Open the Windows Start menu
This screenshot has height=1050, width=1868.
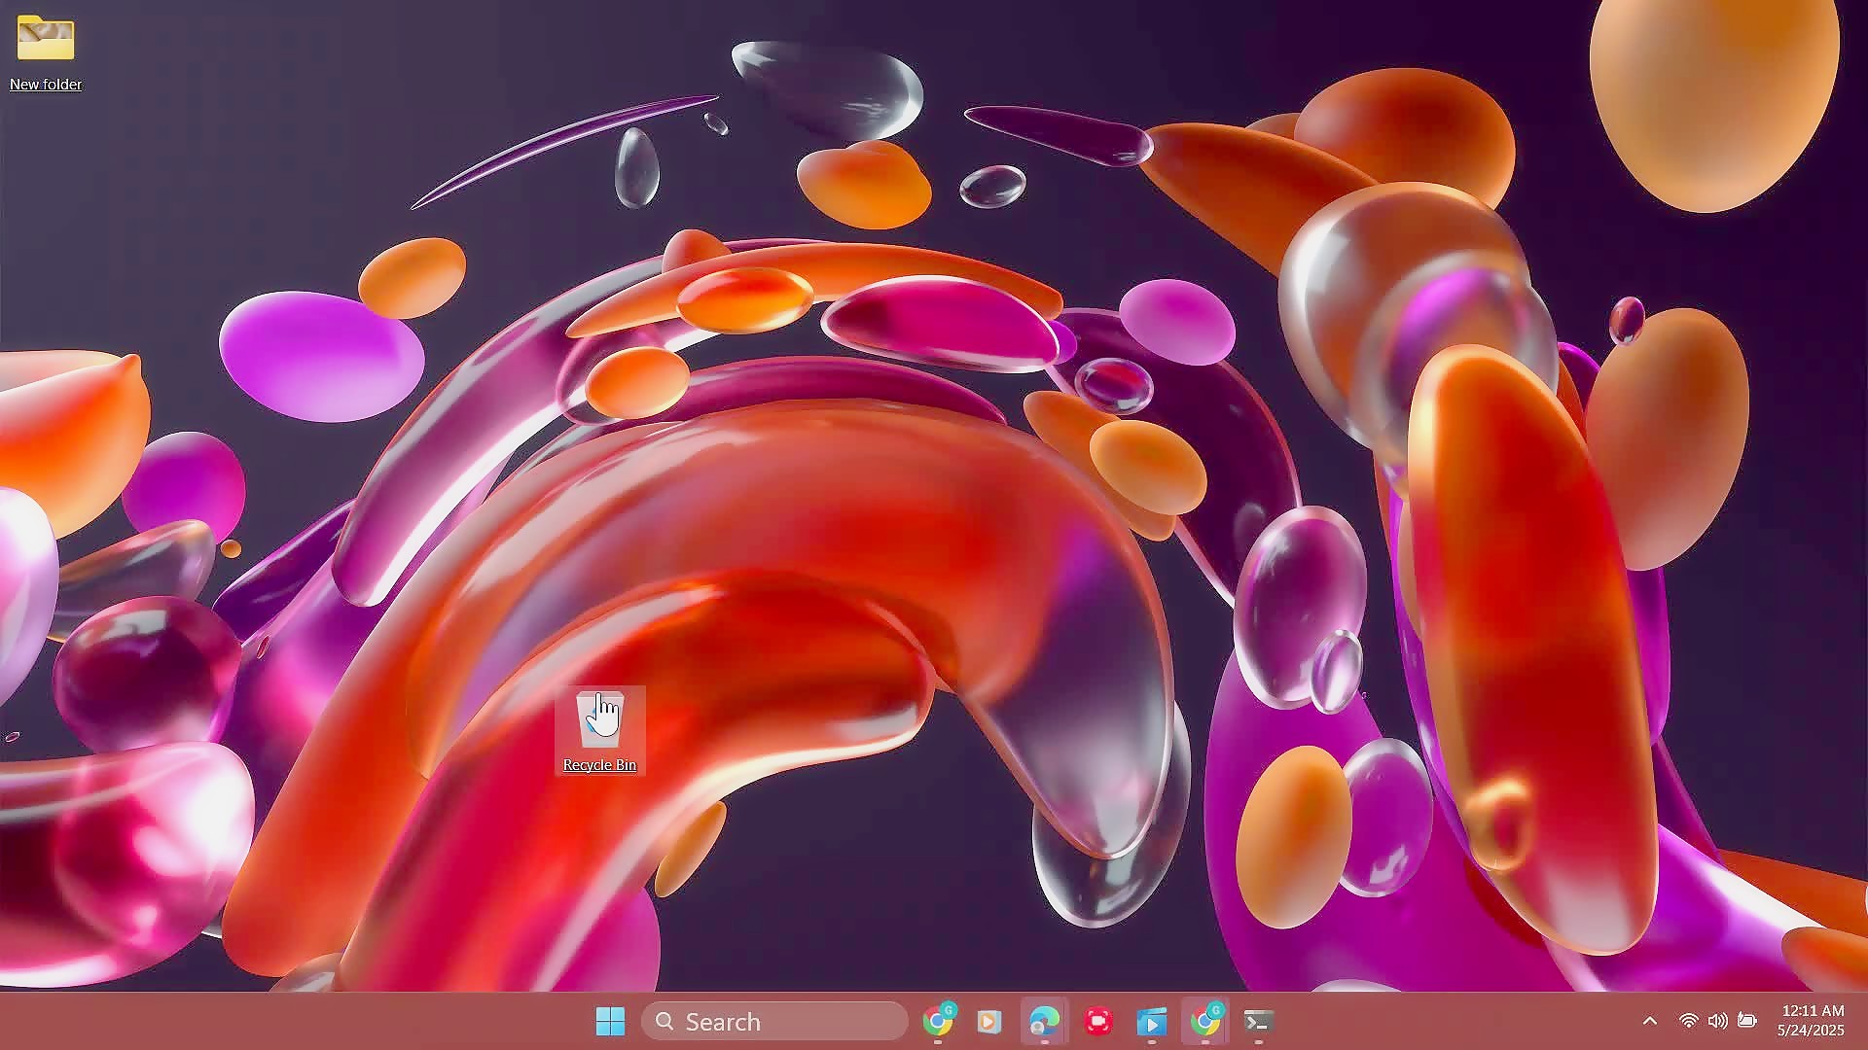click(610, 1021)
